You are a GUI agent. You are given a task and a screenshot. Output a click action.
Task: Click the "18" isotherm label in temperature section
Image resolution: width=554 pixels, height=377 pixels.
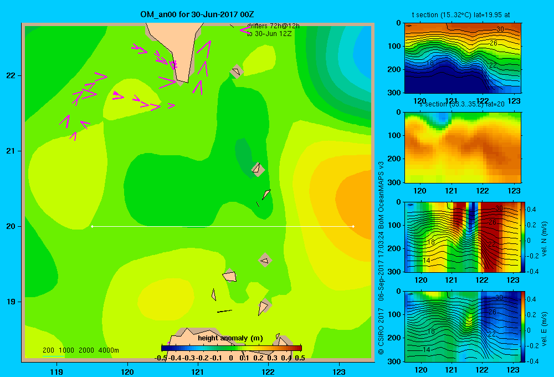tap(430, 63)
